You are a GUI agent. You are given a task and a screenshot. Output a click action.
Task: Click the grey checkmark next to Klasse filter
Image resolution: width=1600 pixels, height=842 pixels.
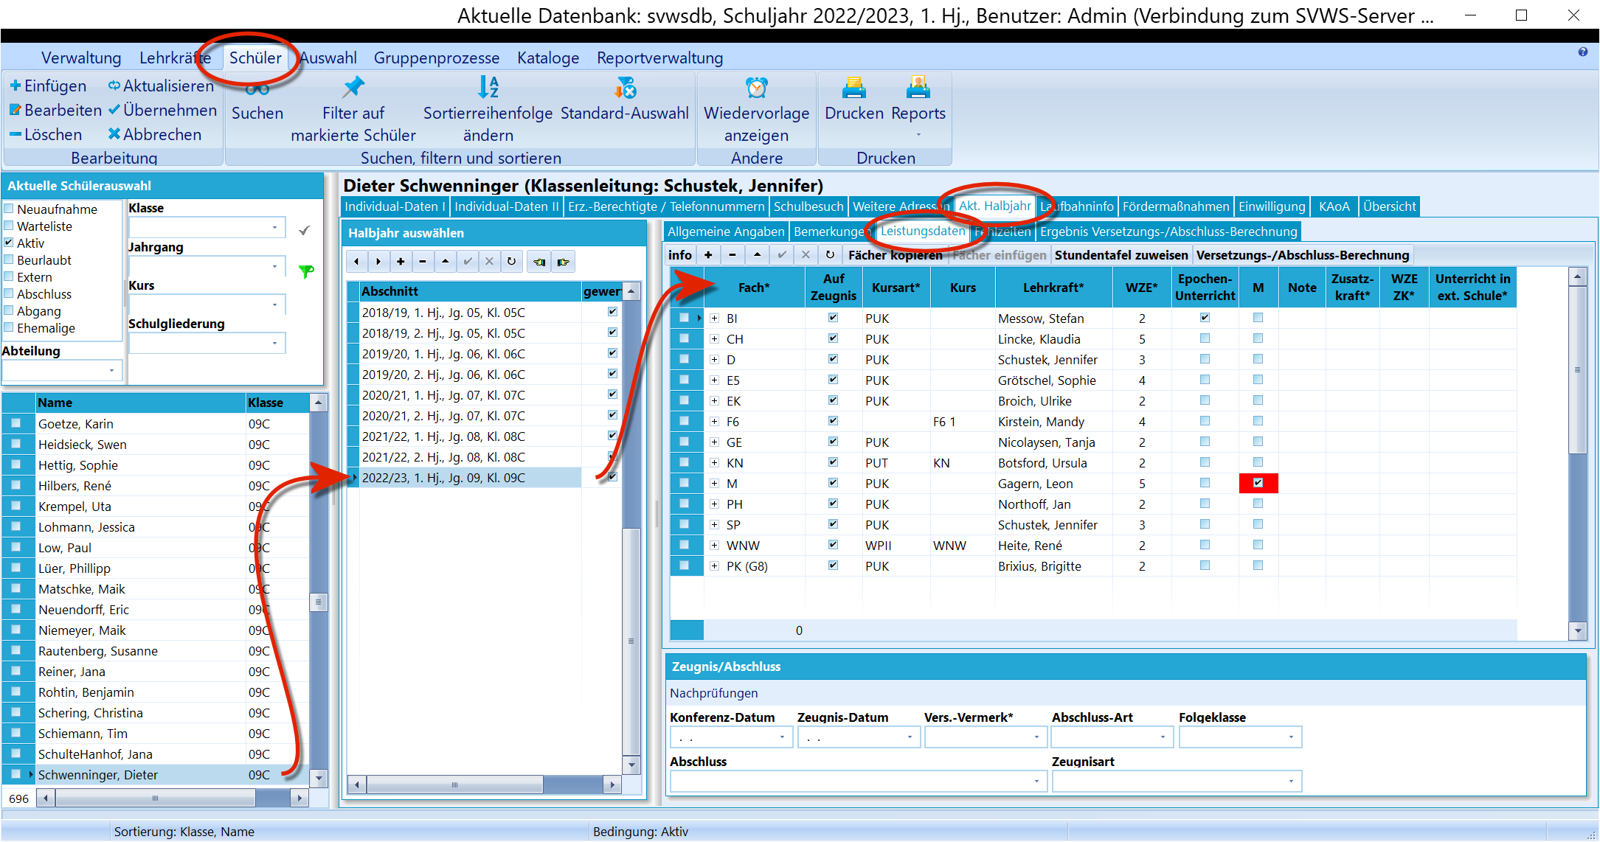(x=305, y=230)
